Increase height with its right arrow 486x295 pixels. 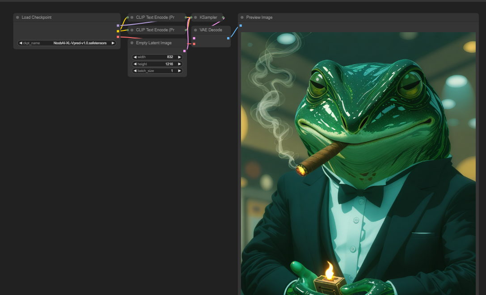(x=179, y=64)
